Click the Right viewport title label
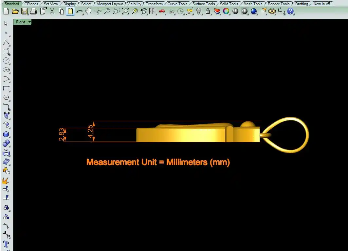 [x=20, y=22]
